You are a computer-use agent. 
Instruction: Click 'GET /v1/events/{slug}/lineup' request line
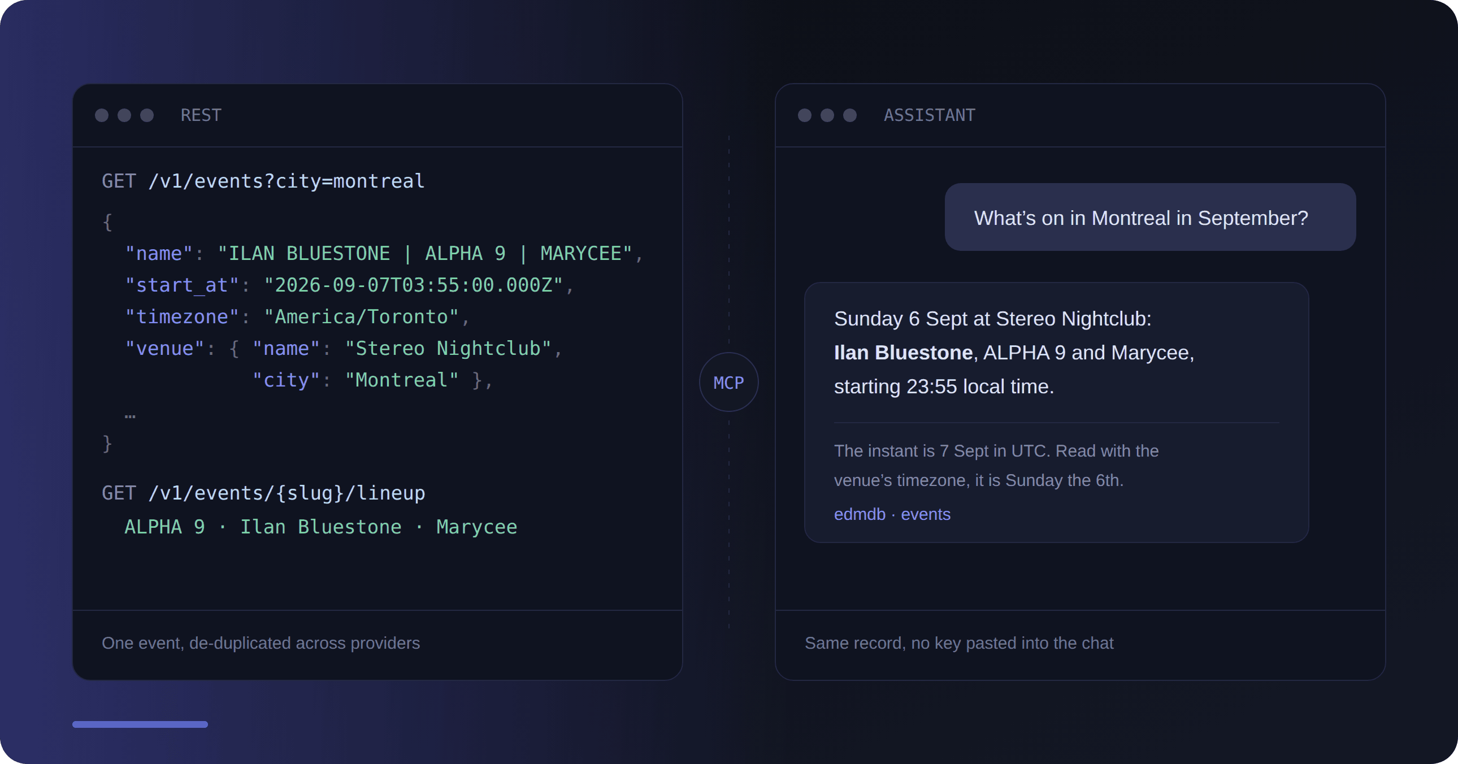(263, 493)
